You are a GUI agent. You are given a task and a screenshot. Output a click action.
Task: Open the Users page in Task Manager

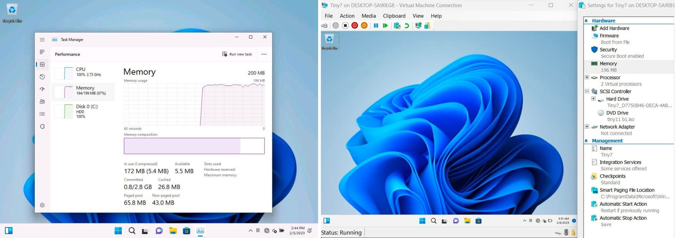(x=42, y=102)
